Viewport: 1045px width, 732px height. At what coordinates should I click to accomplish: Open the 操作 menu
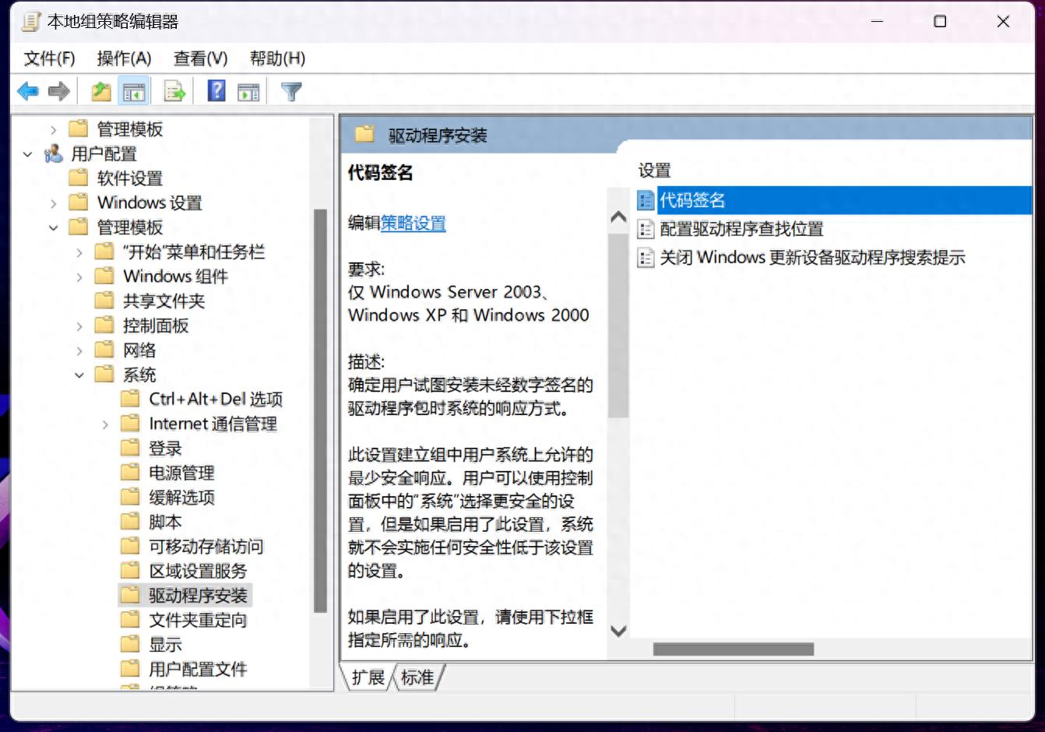[x=123, y=58]
